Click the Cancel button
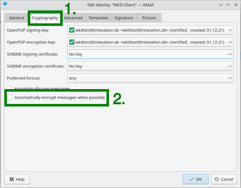The height and width of the screenshot is (188, 241). (x=224, y=179)
